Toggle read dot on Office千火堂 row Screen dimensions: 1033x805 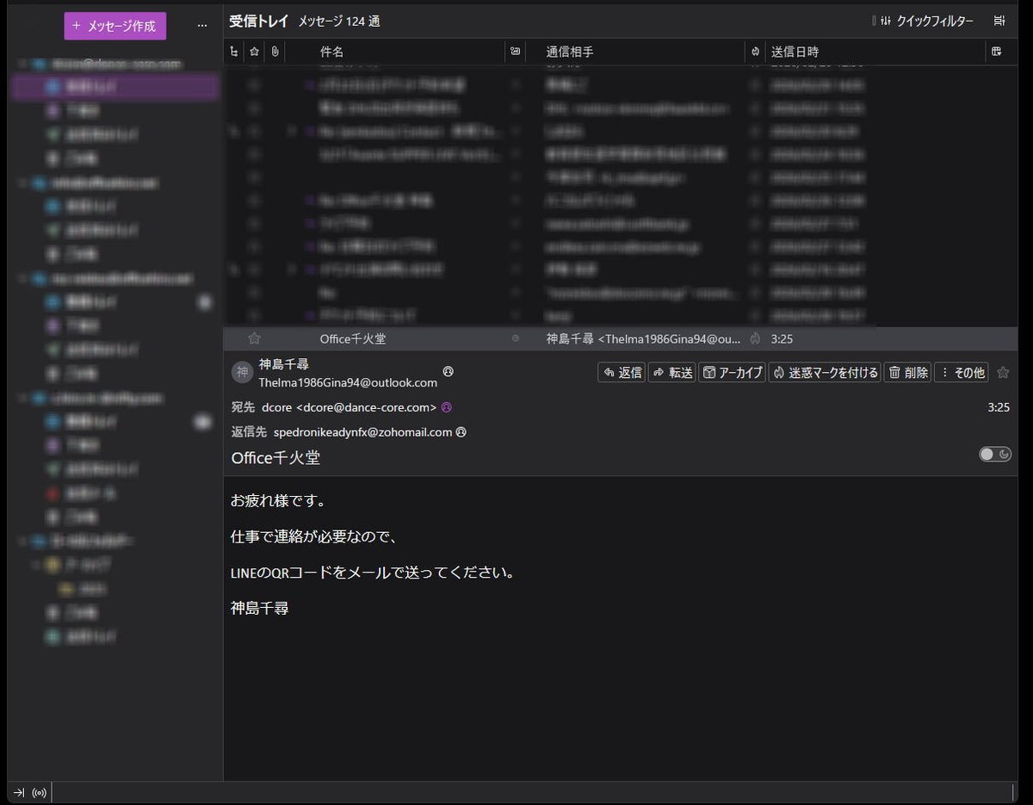click(516, 338)
